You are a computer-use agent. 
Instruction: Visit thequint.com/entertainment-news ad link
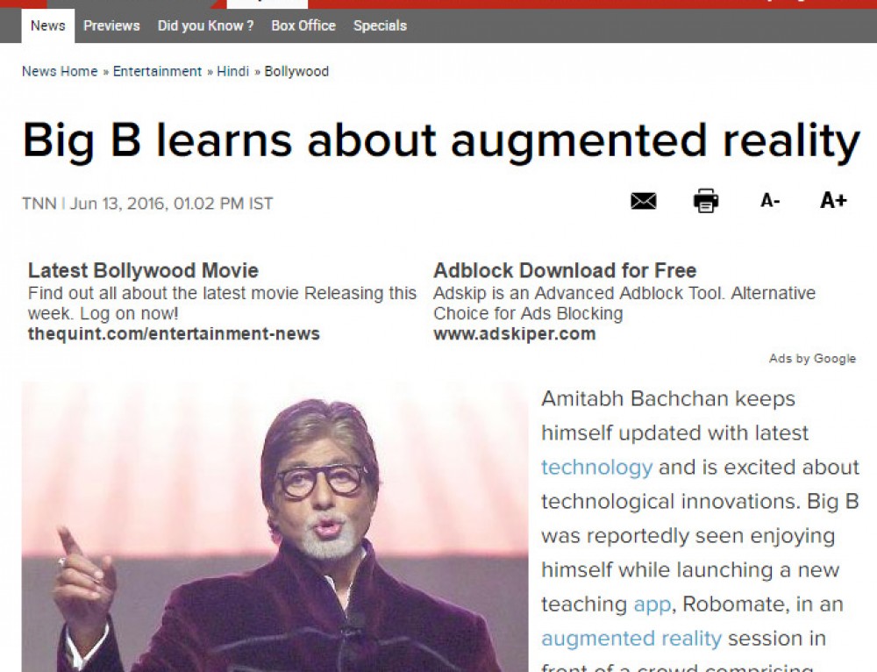click(174, 333)
